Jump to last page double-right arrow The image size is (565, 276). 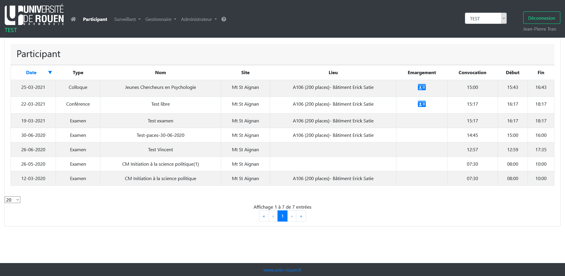coord(301,216)
